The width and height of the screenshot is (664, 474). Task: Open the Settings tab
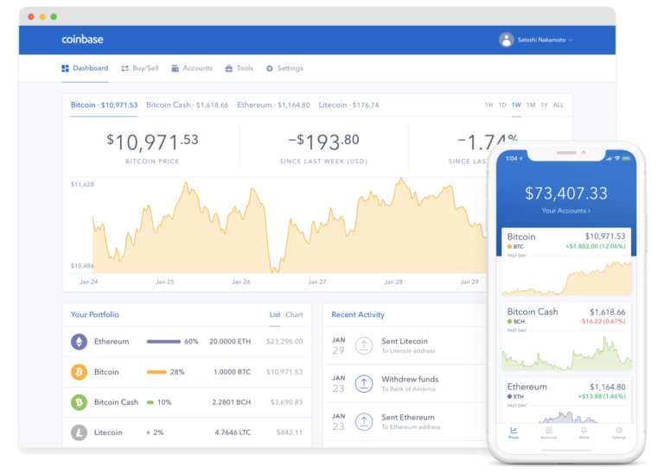(284, 68)
